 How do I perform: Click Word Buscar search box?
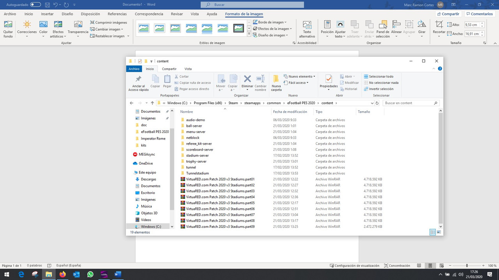click(x=252, y=5)
